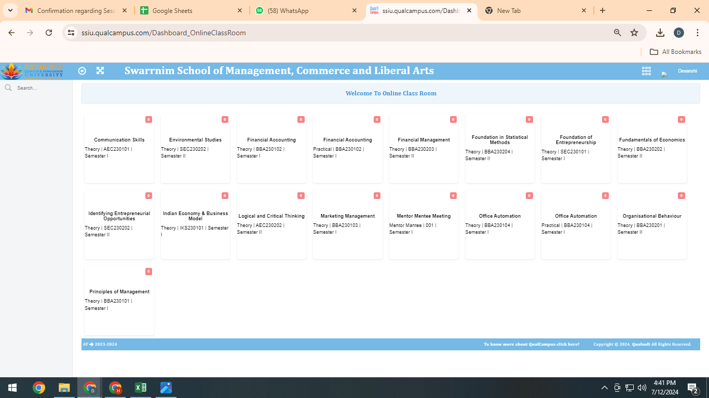Image resolution: width=709 pixels, height=398 pixels.
Task: Switch to the Google Sheets tab
Action: coord(190,10)
